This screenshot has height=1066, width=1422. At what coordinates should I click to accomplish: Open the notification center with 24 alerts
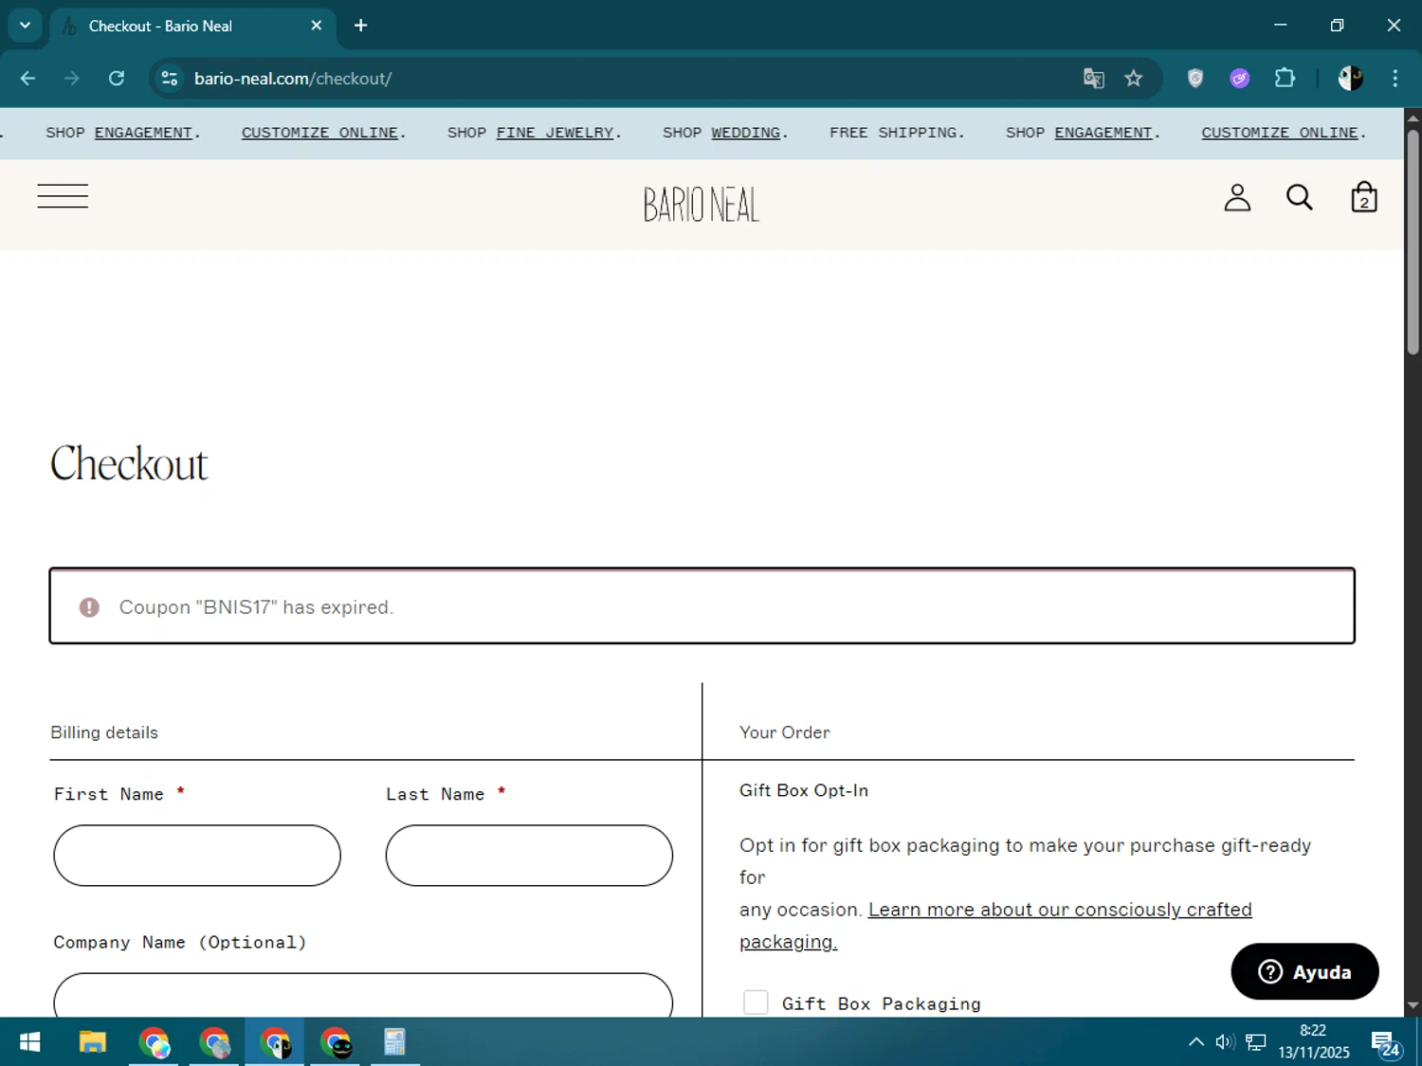[x=1386, y=1044]
